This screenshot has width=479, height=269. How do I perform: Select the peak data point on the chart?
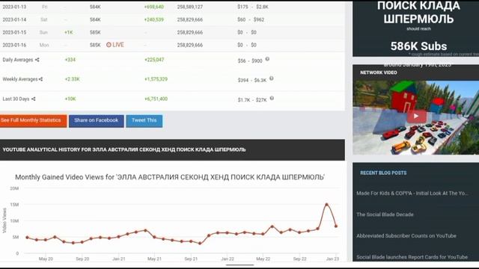click(x=326, y=205)
